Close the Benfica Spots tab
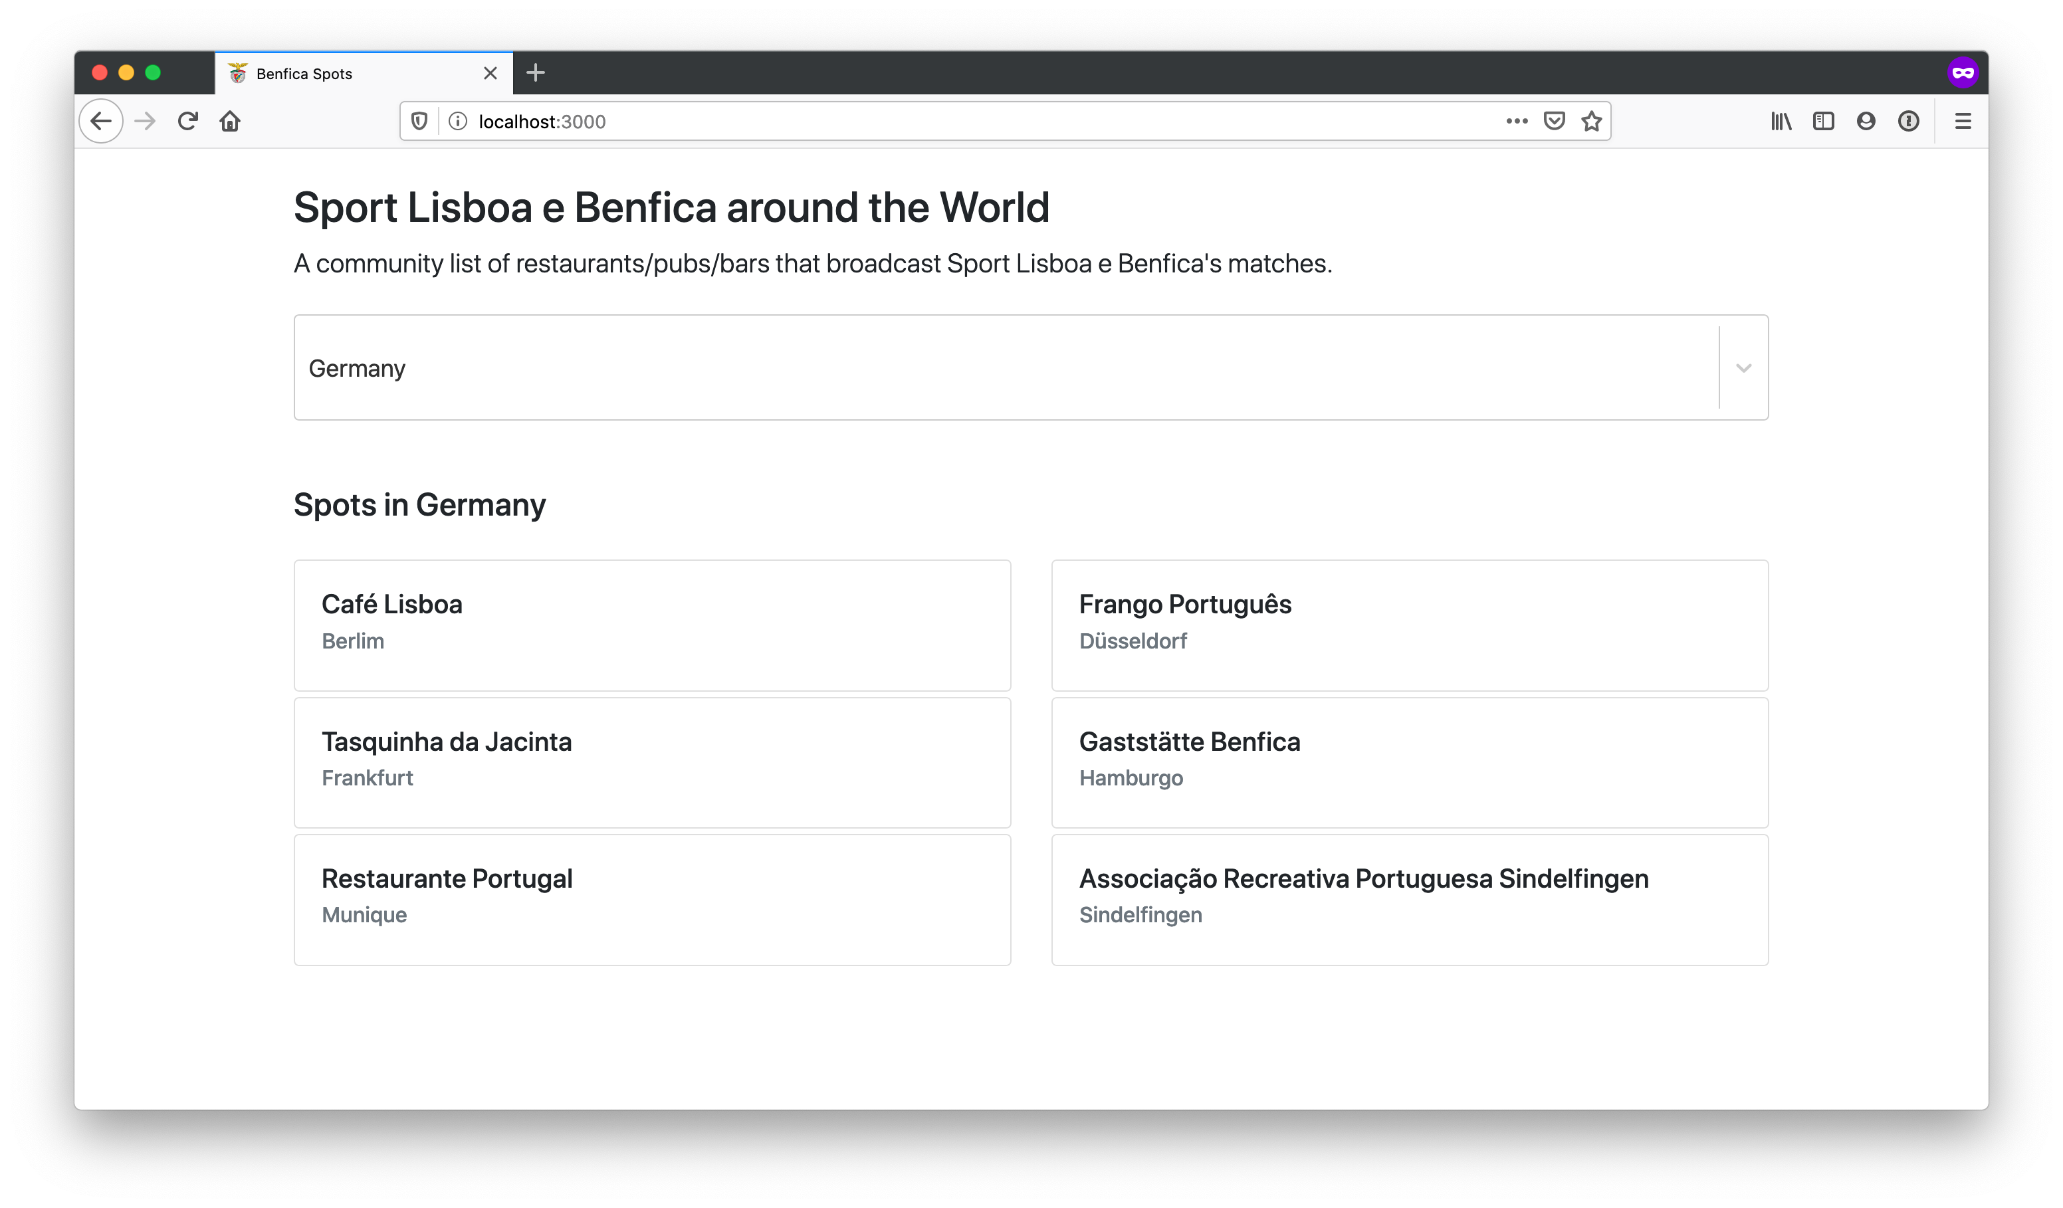Screen dimensions: 2063x1208 click(490, 73)
